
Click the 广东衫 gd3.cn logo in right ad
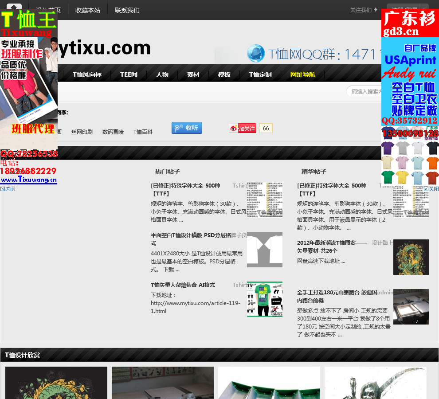click(410, 23)
